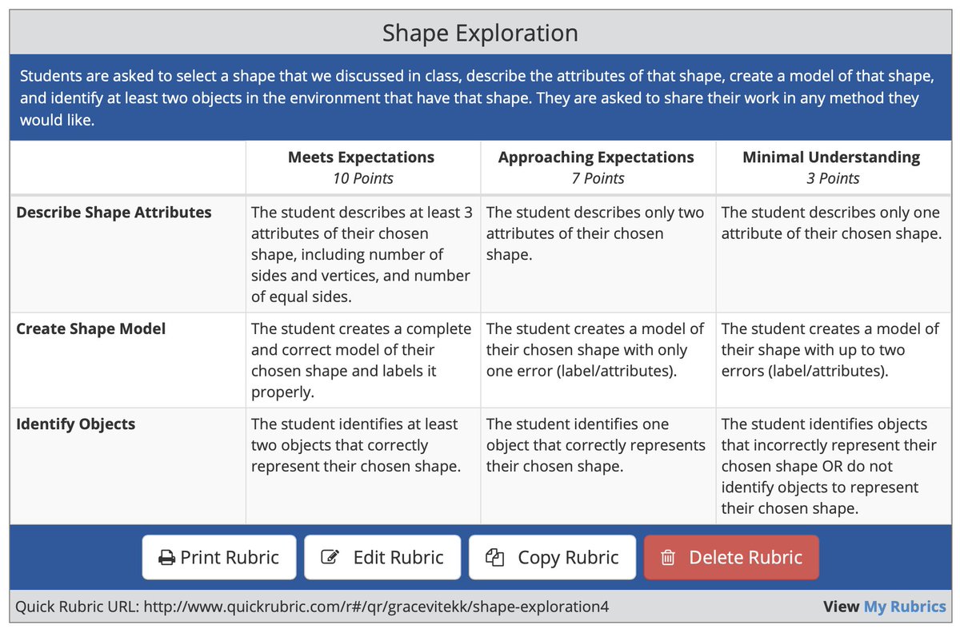This screenshot has width=960, height=629.
Task: Click the cell about describing only one attribute
Action: [834, 253]
